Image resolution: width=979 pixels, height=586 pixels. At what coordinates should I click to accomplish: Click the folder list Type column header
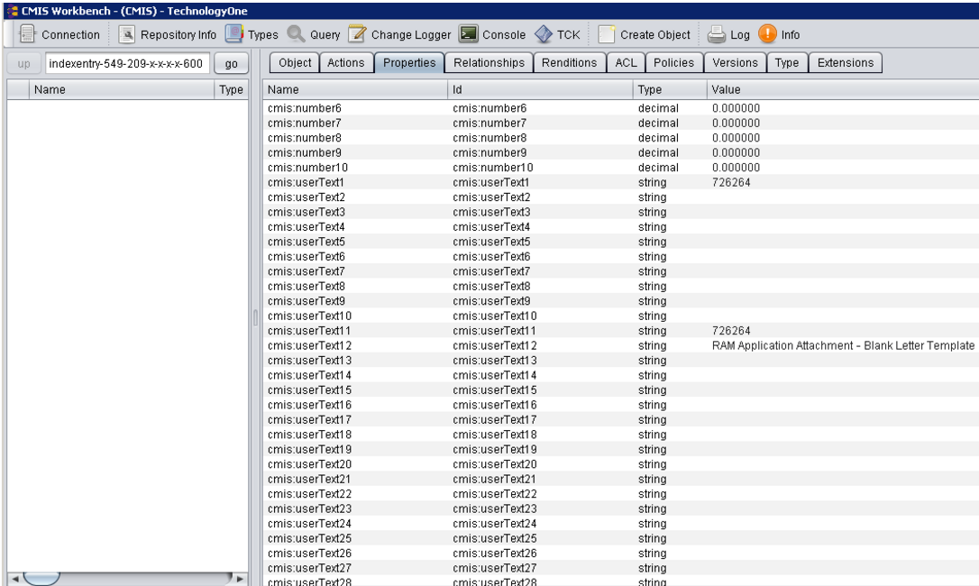[x=231, y=89]
